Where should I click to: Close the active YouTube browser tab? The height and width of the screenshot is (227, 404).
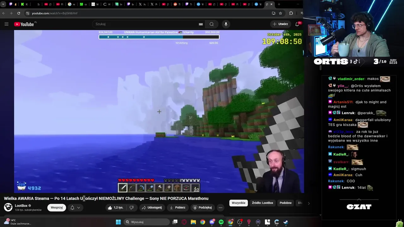click(x=271, y=4)
